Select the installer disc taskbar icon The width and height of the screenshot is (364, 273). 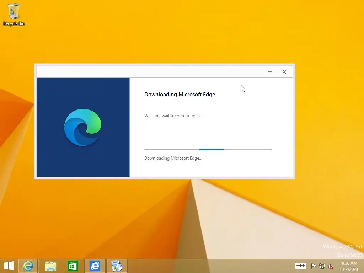[x=117, y=266]
